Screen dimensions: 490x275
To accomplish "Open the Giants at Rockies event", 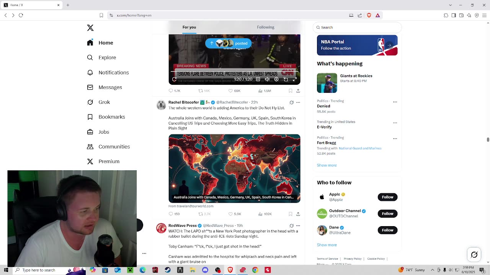I will point(357,83).
